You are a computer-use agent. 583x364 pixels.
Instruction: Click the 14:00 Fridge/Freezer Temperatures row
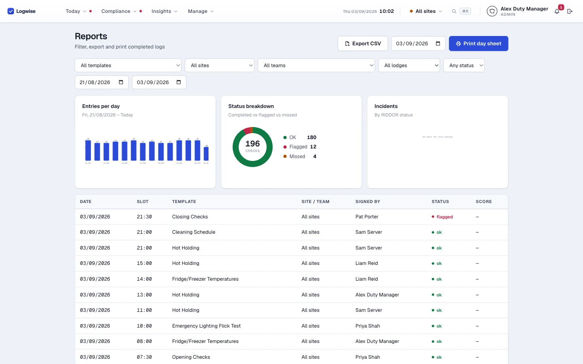(291, 279)
